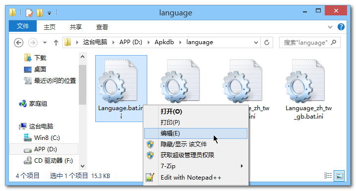Switch to large icons view in status bar
This screenshot has height=191, width=356.
339,176
